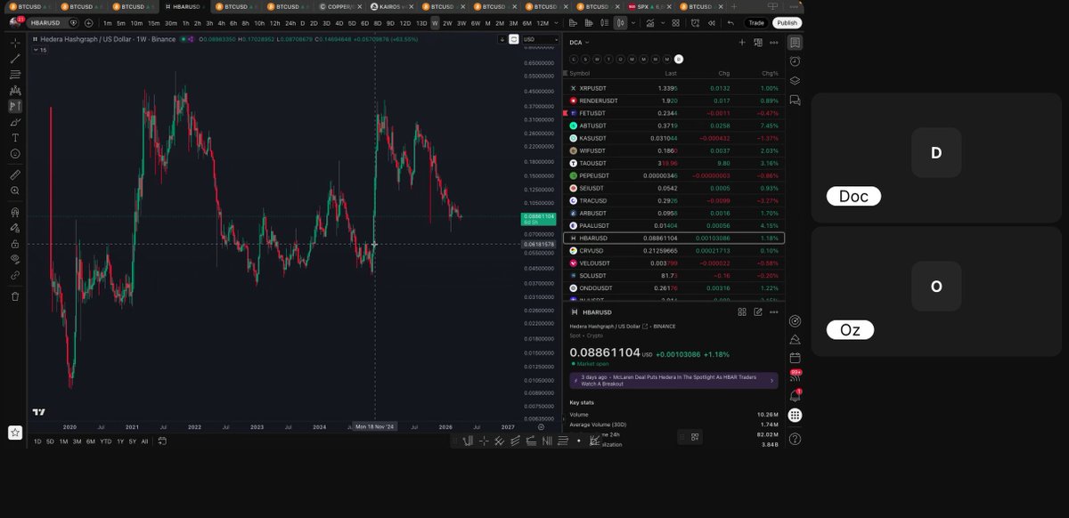Select TAOUSDT watchlist row
Viewport: 1069px width, 518px height.
click(x=675, y=163)
